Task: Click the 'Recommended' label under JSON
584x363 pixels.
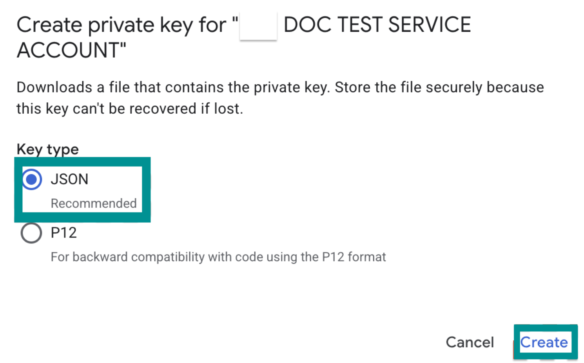Action: tap(93, 203)
